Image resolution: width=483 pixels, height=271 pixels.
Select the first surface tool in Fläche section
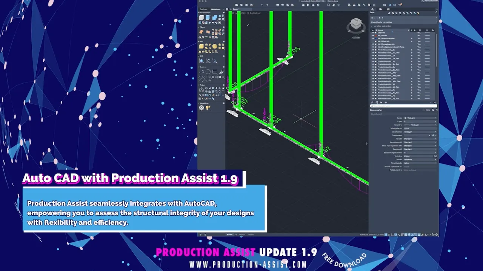(201, 32)
